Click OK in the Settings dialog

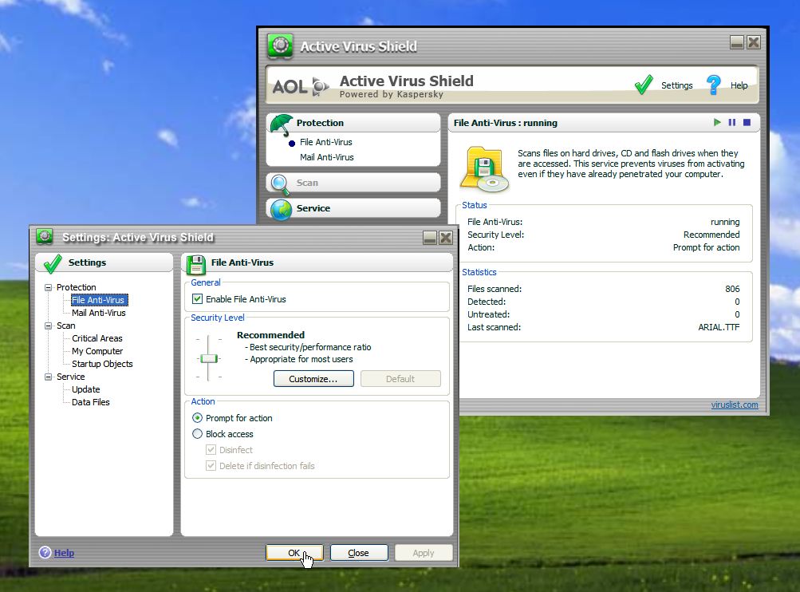(x=294, y=553)
